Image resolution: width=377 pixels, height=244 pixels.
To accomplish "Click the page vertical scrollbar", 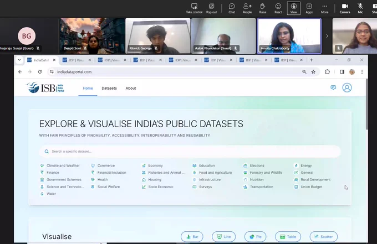I will (x=366, y=105).
